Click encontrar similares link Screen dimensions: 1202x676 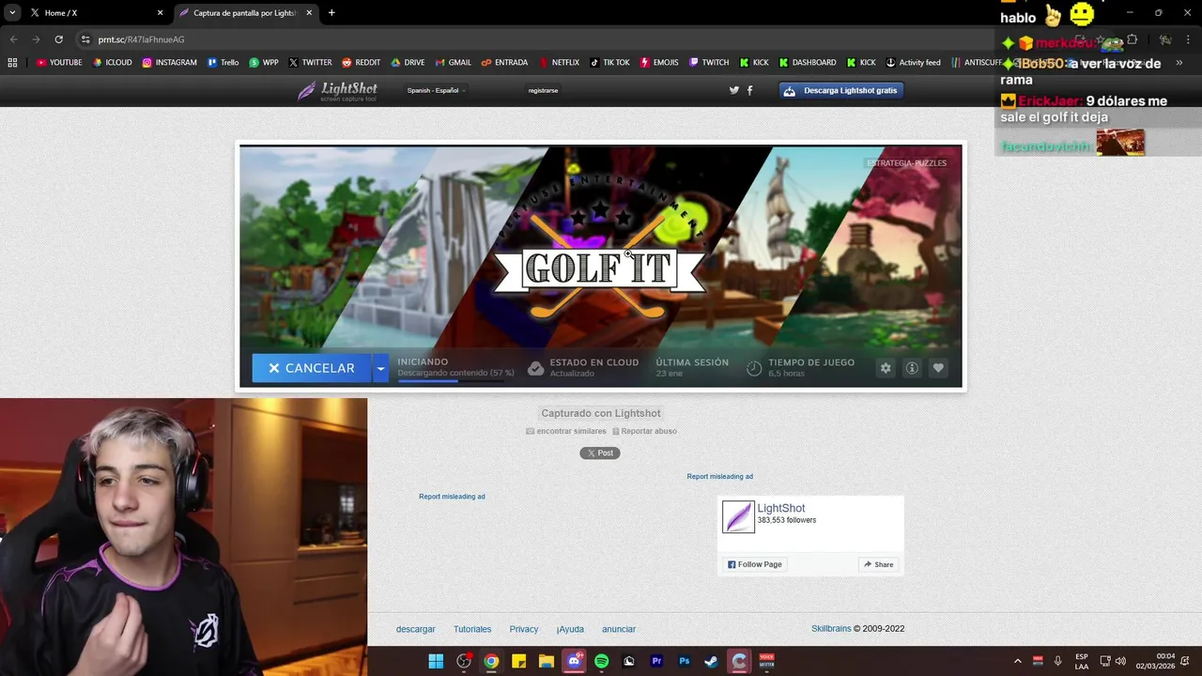[x=565, y=431]
